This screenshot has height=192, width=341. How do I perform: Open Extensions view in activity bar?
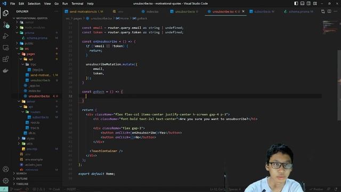tap(6, 59)
